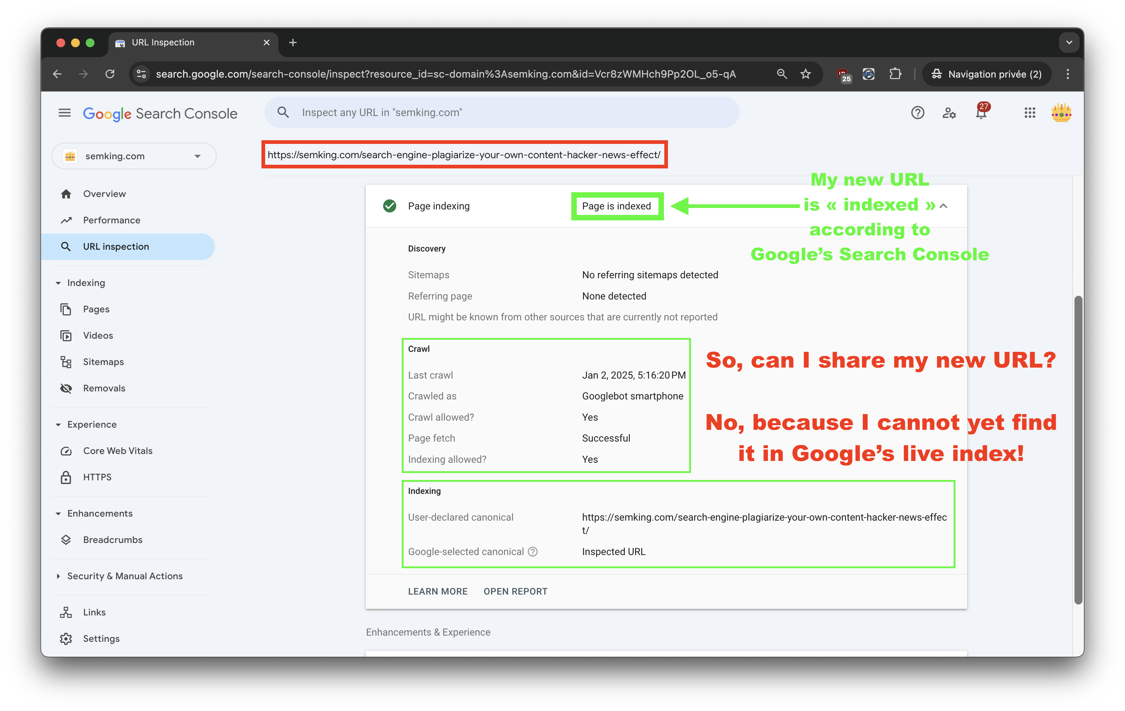Open the Breadcrumbs enhancement report

[x=128, y=540]
